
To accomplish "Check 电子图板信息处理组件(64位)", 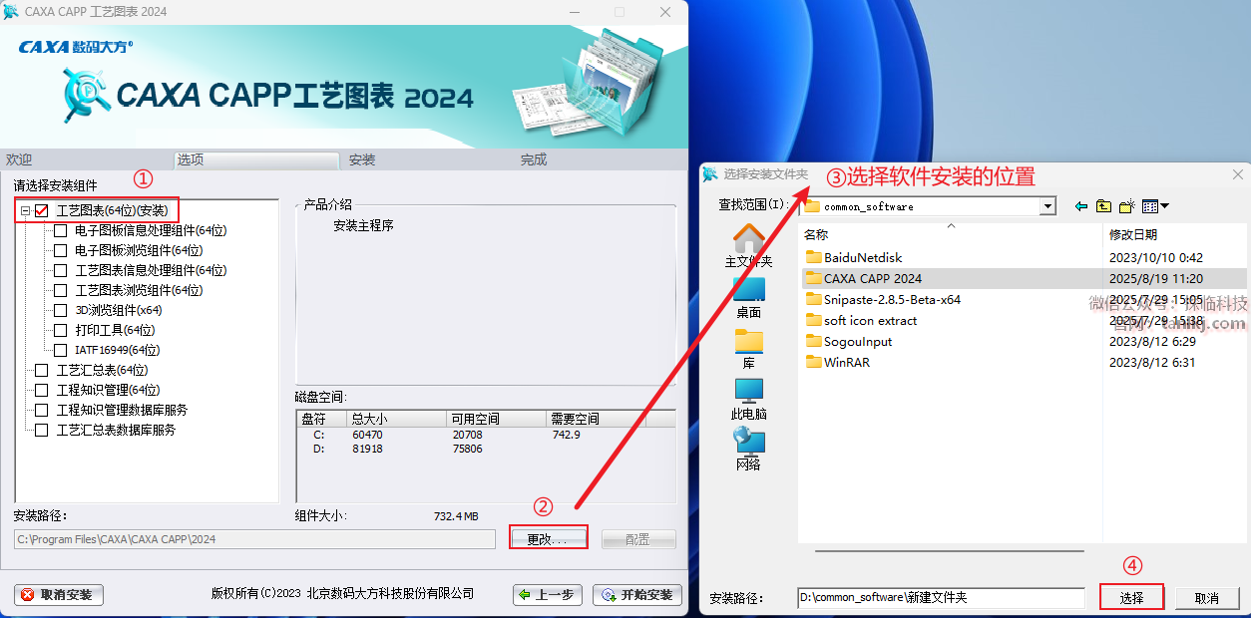I will point(61,230).
